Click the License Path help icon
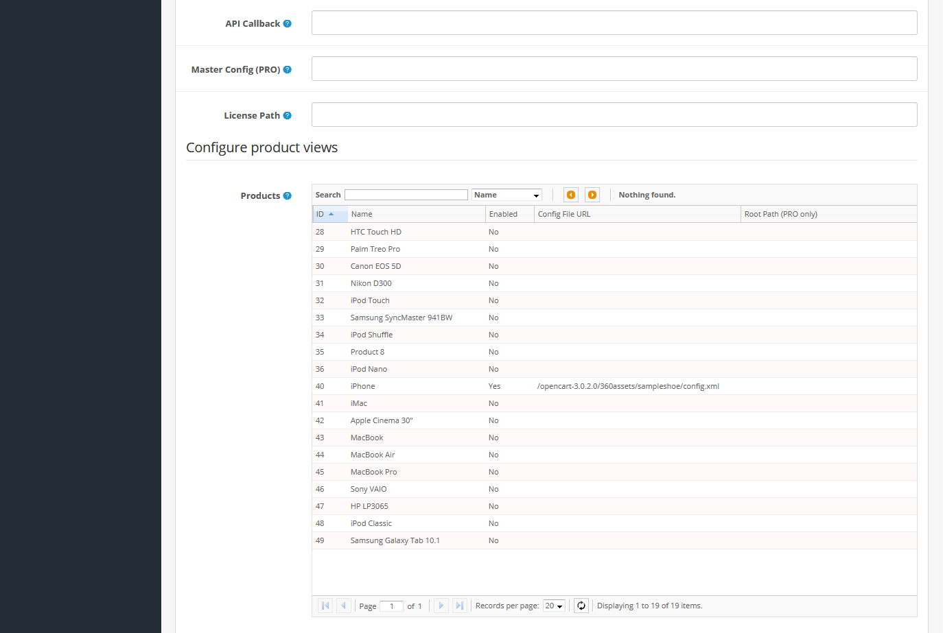This screenshot has width=943, height=633. pyautogui.click(x=288, y=115)
